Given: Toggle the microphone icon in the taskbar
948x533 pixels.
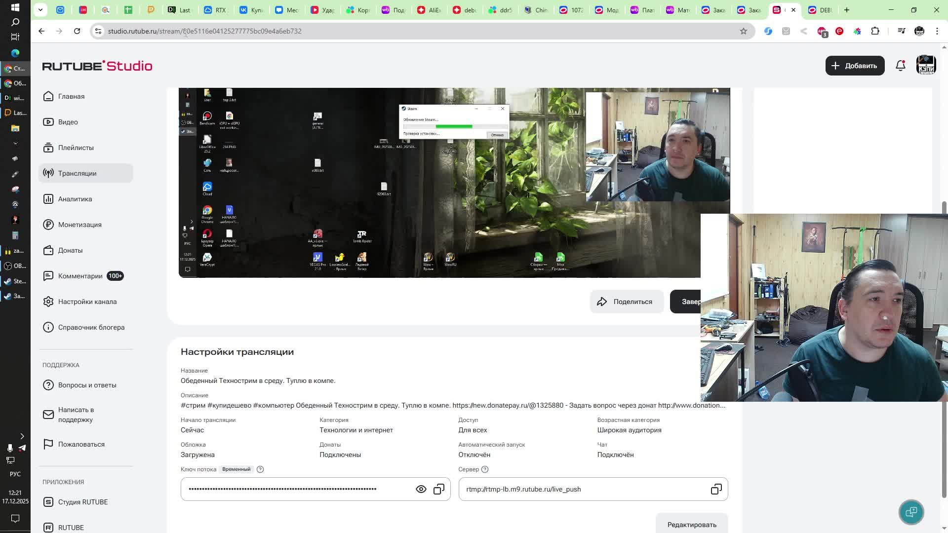Looking at the screenshot, I should click(9, 448).
